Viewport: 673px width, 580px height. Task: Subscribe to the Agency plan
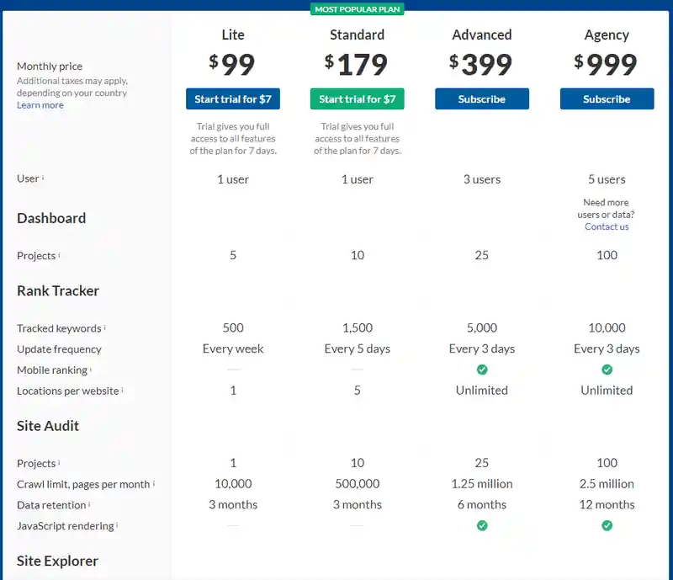click(607, 98)
